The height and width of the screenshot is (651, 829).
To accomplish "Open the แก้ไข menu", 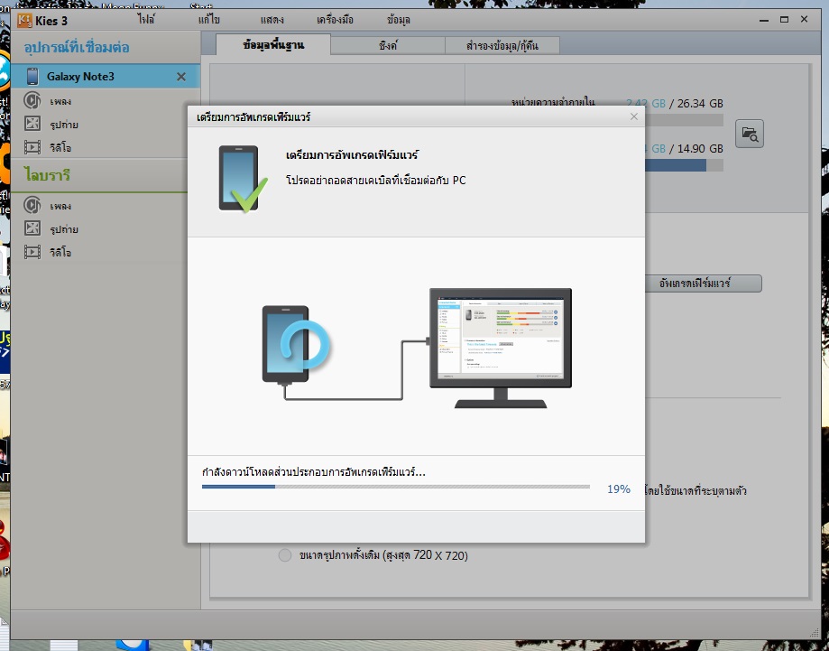I will click(x=209, y=20).
